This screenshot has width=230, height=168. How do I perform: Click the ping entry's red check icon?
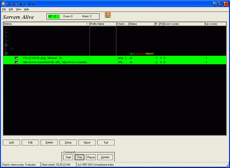point(16,58)
